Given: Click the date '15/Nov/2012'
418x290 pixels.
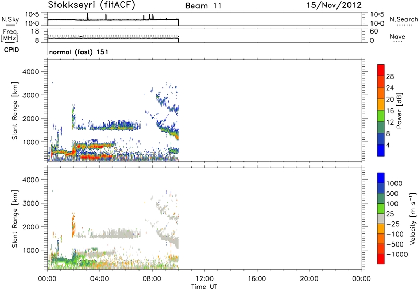Looking at the screenshot, I should point(334,5).
